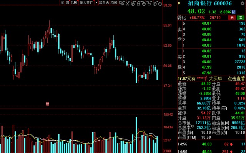Click the 流通值 value 9906亿
The image size is (246, 153).
click(238, 123)
